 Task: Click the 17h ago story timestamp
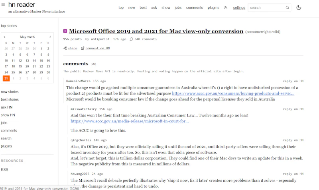pyautogui.click(x=120, y=39)
